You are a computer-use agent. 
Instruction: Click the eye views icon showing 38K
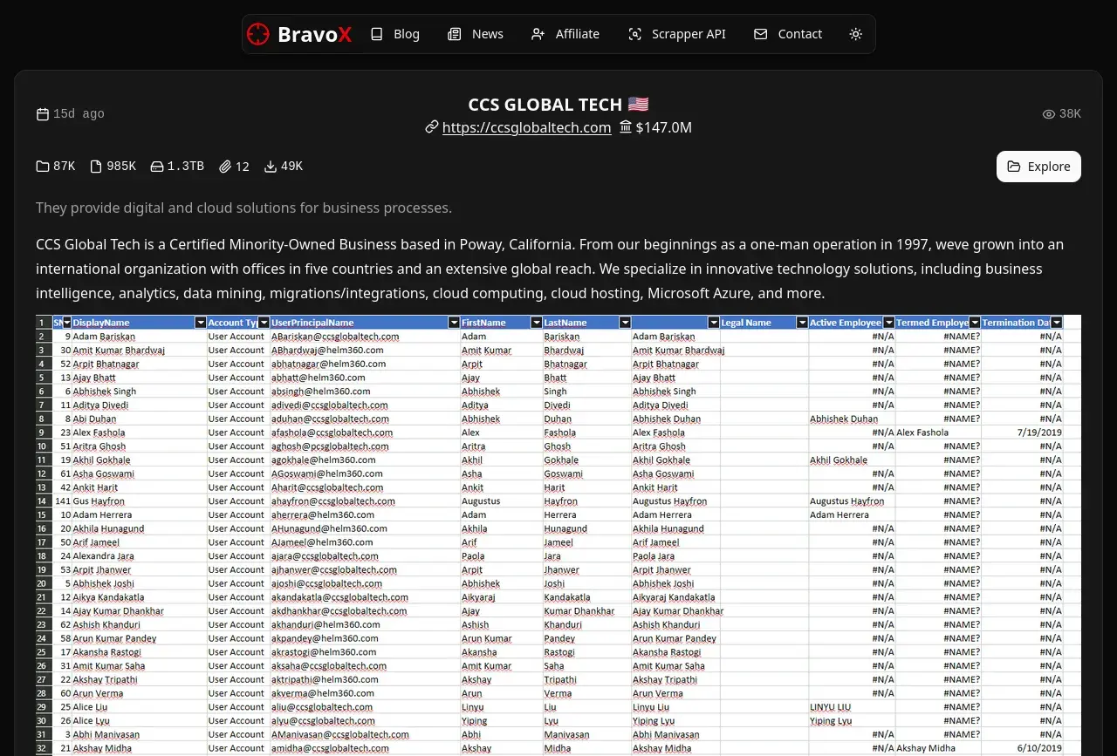1049,114
